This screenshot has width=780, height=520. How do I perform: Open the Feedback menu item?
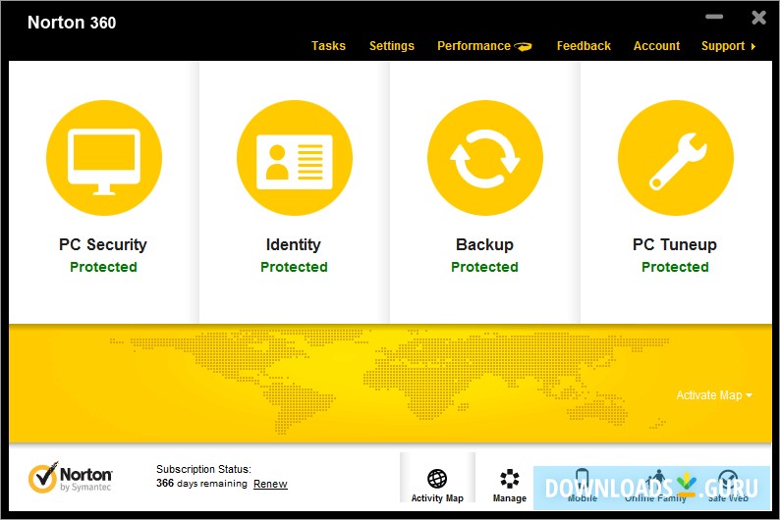tap(584, 46)
